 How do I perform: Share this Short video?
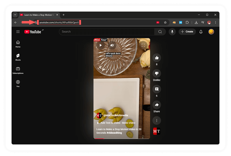[157, 105]
